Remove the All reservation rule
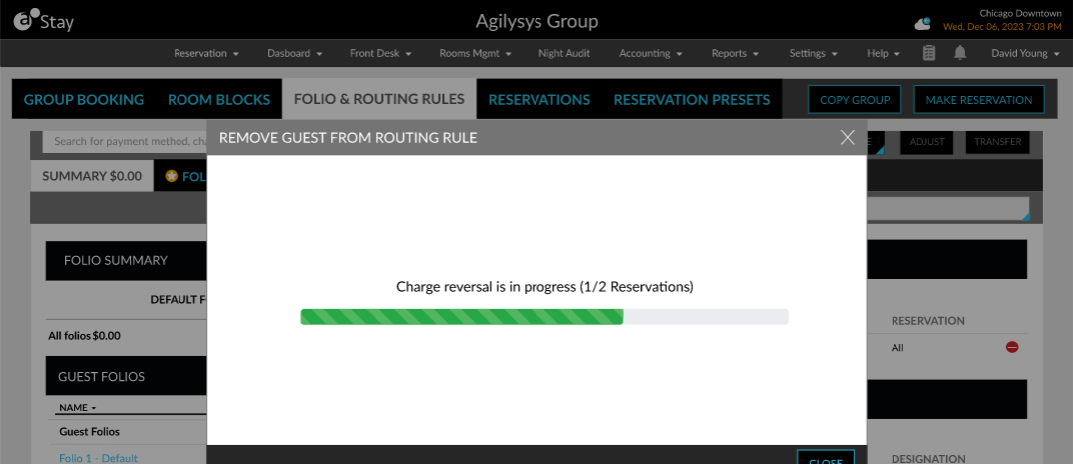 (x=1012, y=348)
